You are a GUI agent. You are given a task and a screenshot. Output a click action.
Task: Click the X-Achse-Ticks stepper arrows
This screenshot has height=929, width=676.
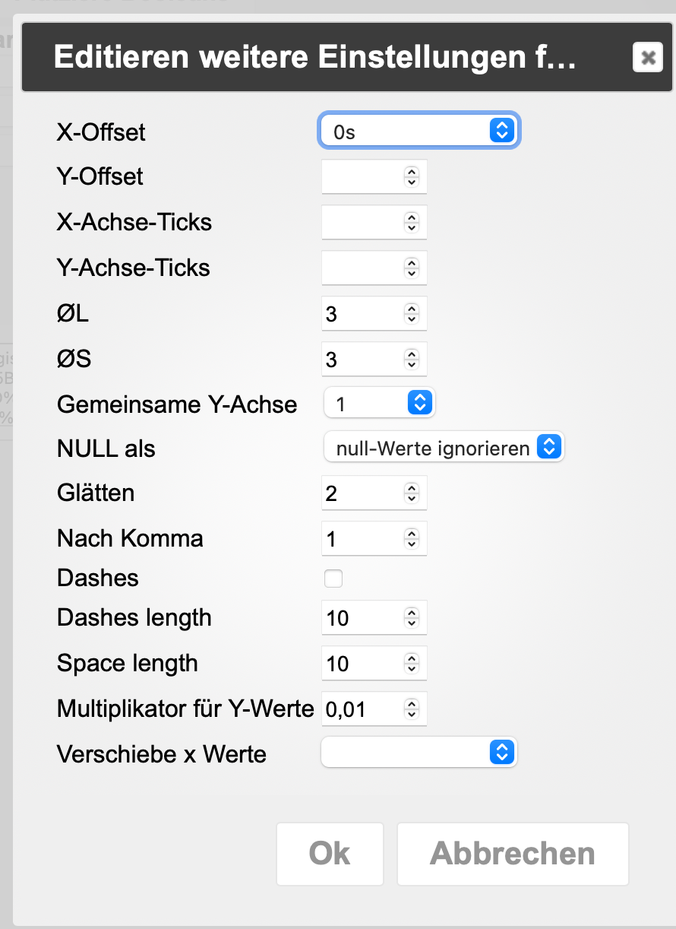click(x=412, y=223)
